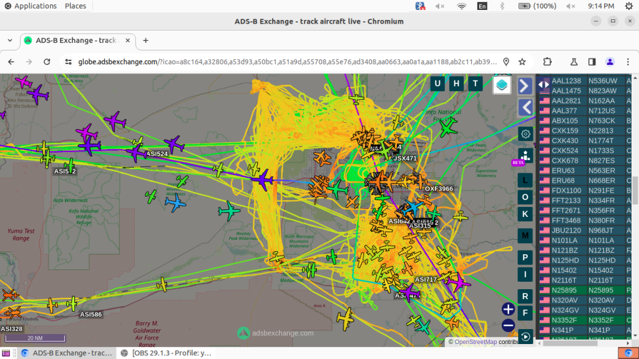This screenshot has height=359, width=639.
Task: Toggle the O map option
Action: point(525,197)
